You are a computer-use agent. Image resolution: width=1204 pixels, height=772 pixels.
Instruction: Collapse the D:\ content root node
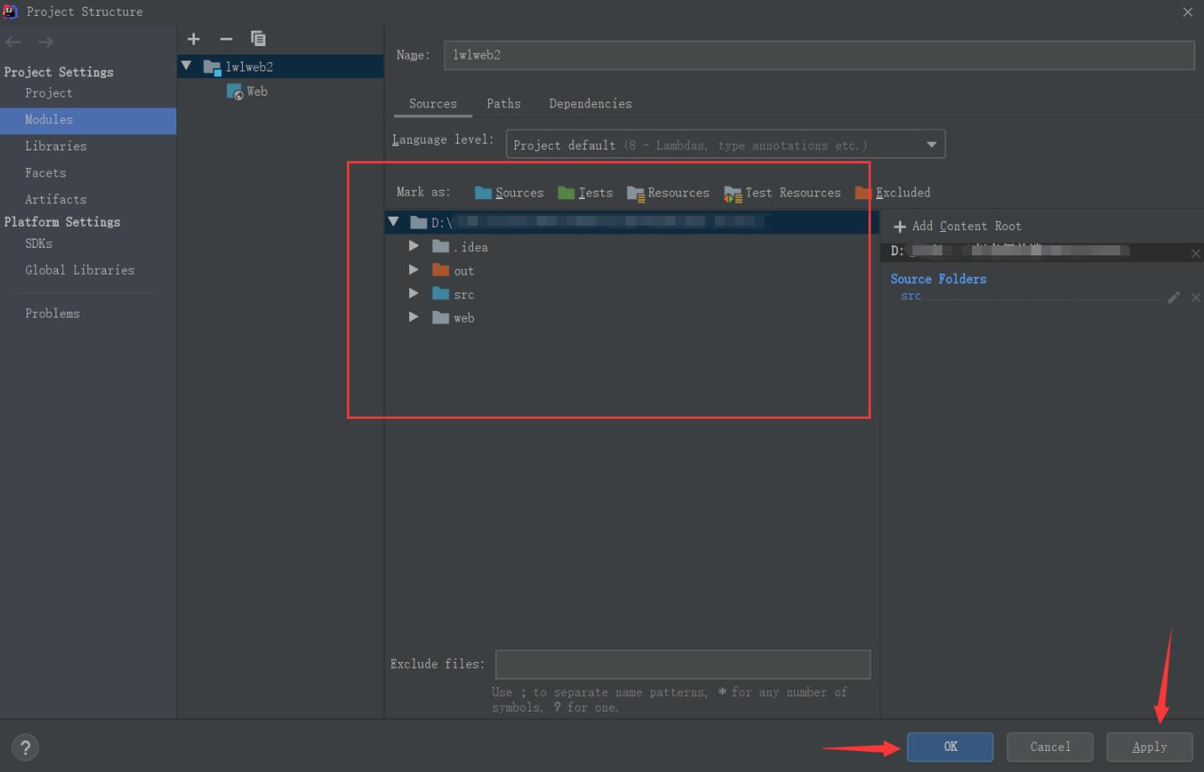[393, 222]
